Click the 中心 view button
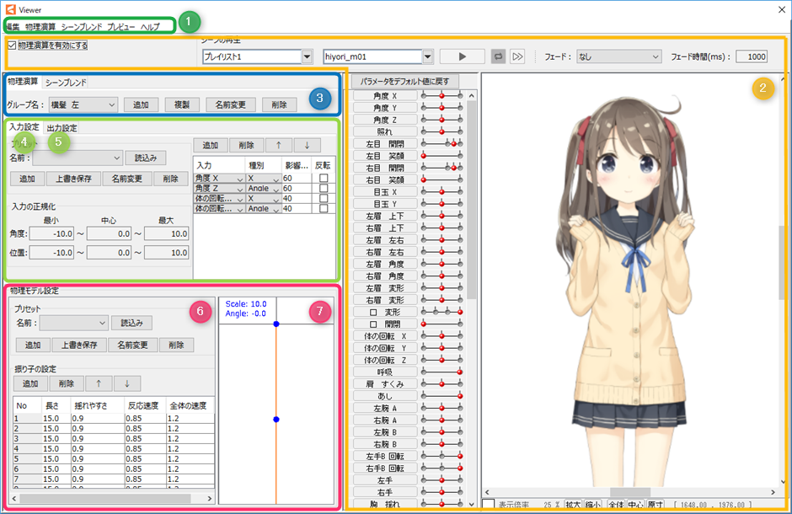 point(635,505)
